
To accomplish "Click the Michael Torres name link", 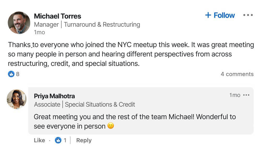I will pyautogui.click(x=57, y=16).
